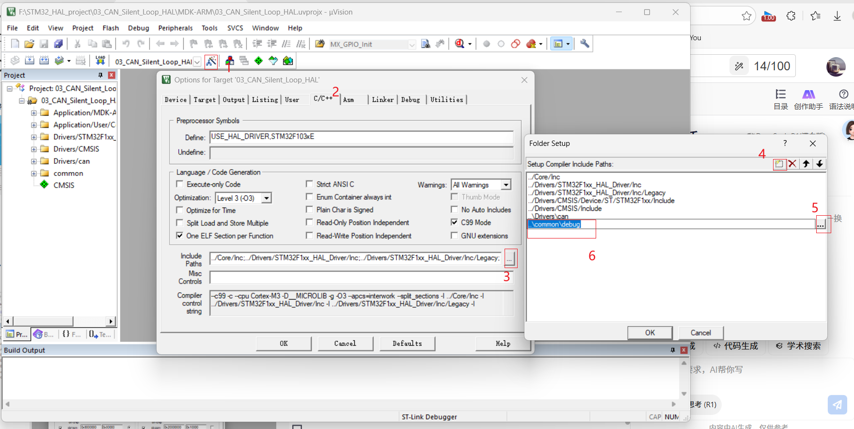
Task: Click Help button in Options dialog
Action: 503,343
